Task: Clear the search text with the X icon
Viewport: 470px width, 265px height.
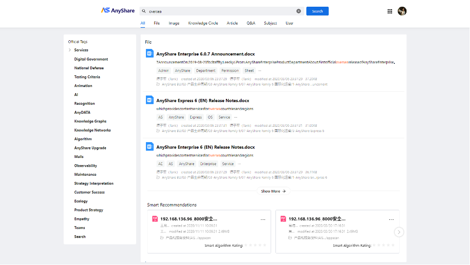Action: [x=299, y=11]
